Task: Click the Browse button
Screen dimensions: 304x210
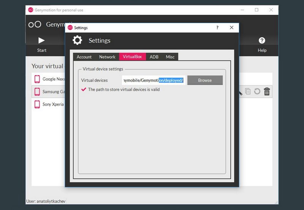Action: 205,80
